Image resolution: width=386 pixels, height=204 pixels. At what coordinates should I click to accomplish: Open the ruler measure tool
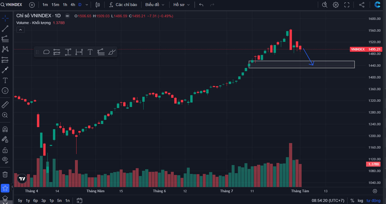5,105
